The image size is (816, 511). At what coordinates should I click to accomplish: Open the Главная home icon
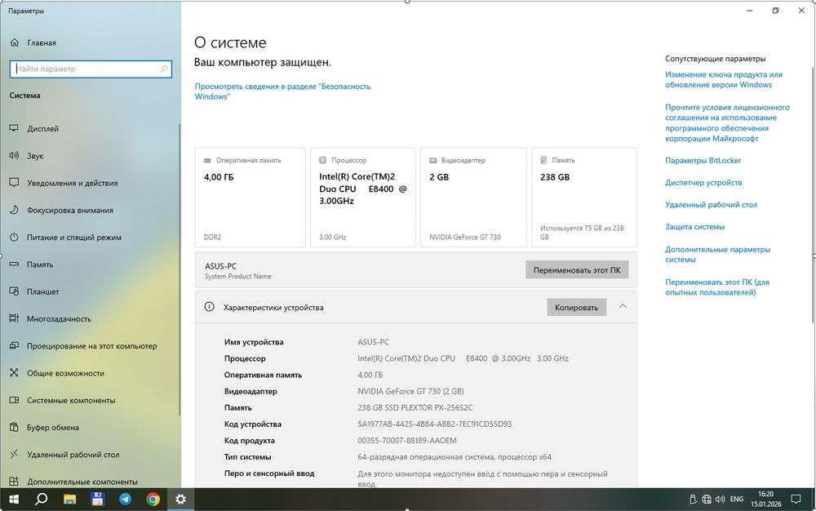pos(15,42)
